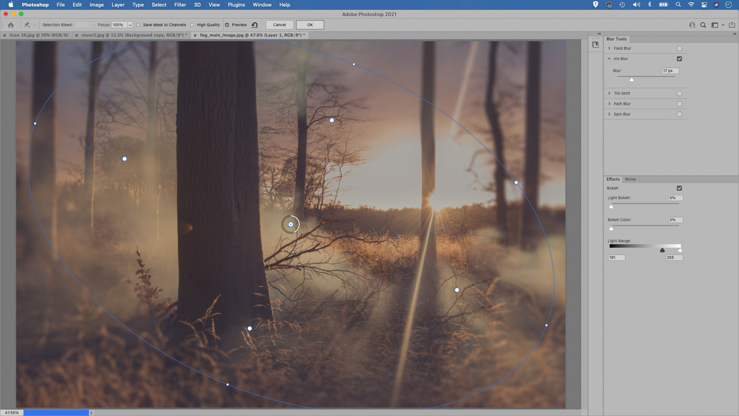Image resolution: width=739 pixels, height=416 pixels.
Task: Open the Layer menu
Action: click(x=118, y=5)
